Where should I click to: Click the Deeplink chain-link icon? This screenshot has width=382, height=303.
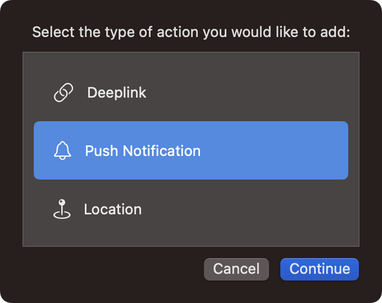63,93
